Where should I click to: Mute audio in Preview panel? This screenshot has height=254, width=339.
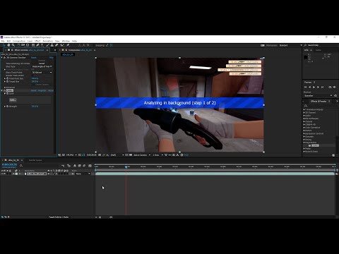[x=334, y=87]
